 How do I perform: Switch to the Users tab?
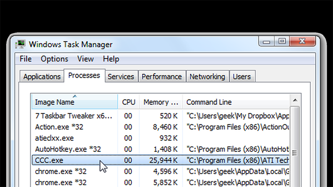241,77
